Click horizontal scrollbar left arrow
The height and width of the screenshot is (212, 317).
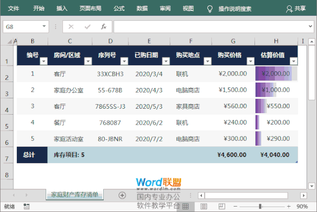201,195
